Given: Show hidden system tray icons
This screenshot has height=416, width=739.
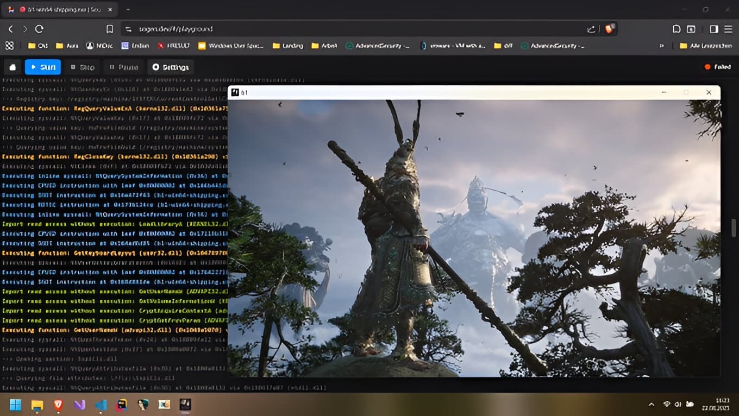Looking at the screenshot, I should click(x=652, y=405).
